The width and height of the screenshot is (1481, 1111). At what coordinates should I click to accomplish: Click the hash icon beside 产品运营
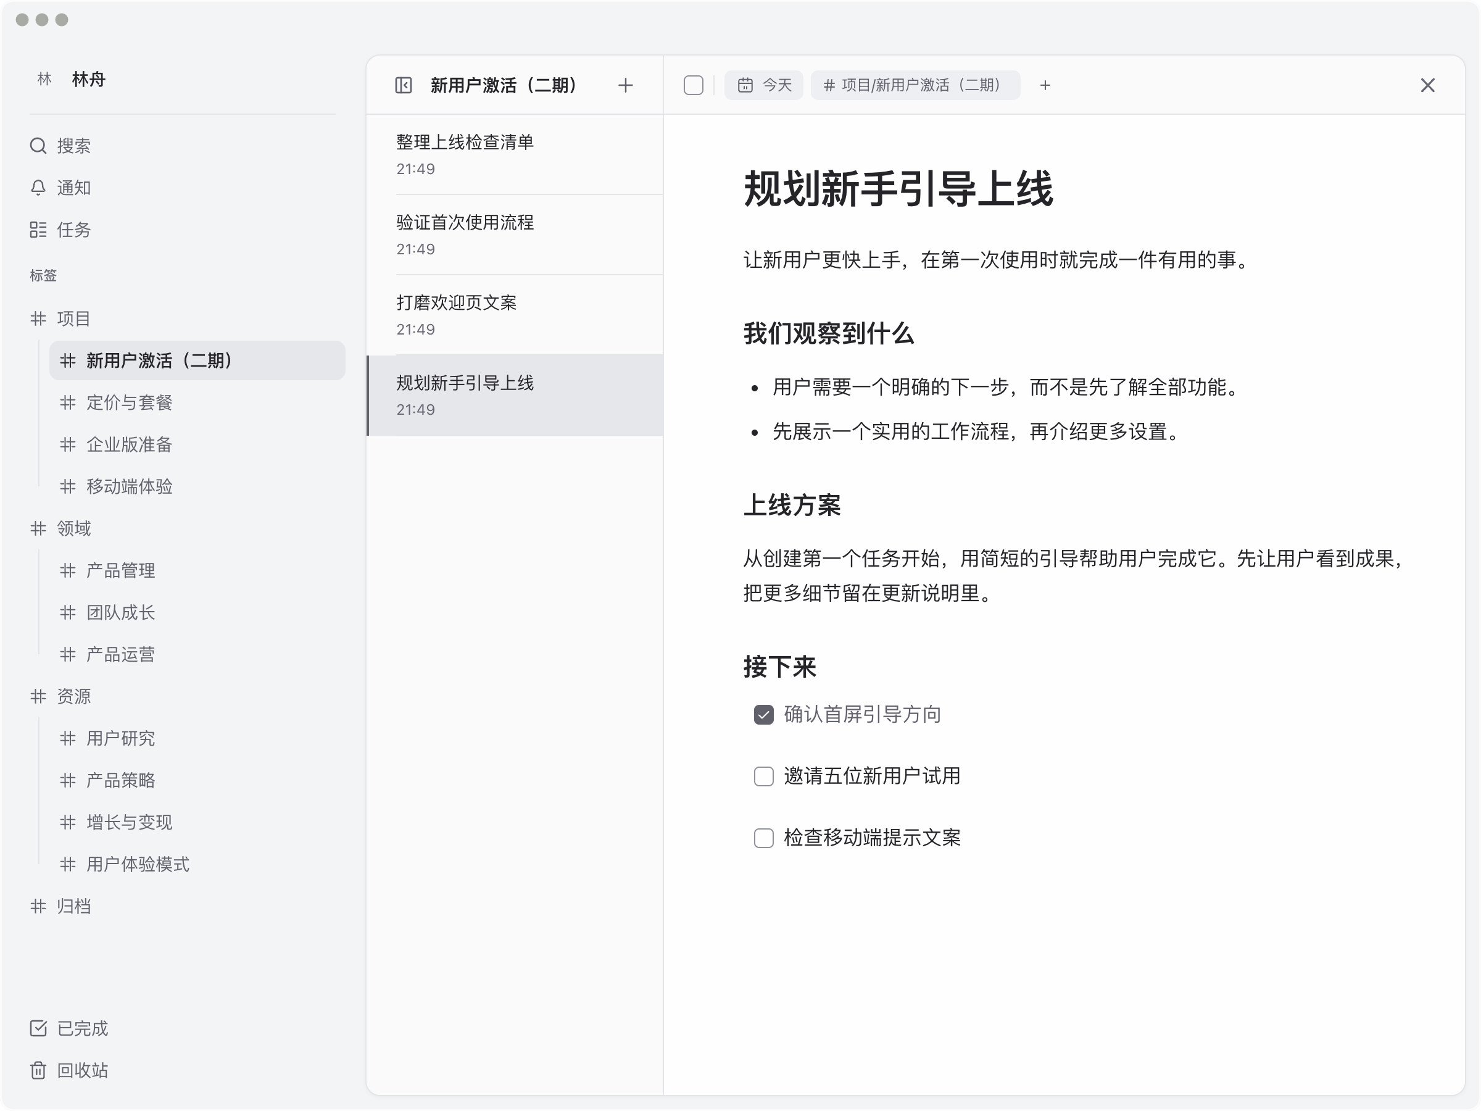pyautogui.click(x=68, y=654)
